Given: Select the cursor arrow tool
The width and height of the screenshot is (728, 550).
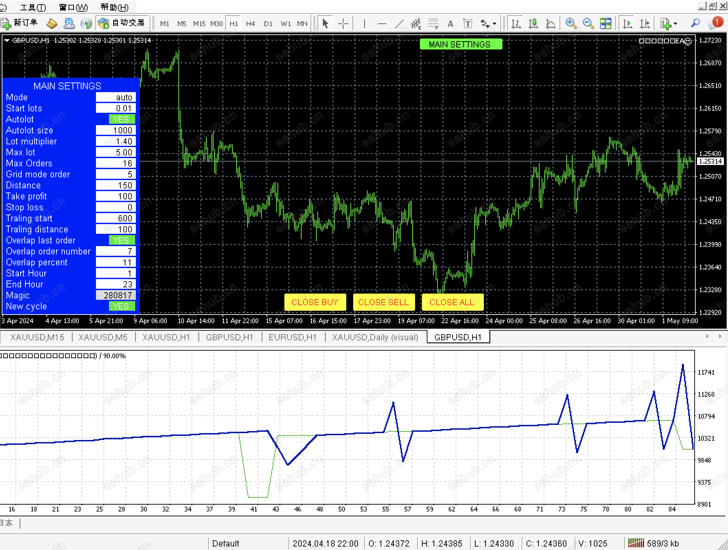Looking at the screenshot, I should (x=325, y=23).
